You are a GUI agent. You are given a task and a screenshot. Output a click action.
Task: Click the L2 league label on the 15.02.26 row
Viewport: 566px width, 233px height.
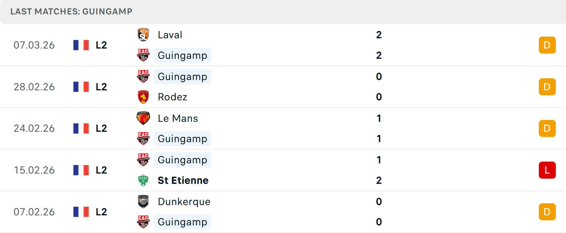pyautogui.click(x=101, y=170)
